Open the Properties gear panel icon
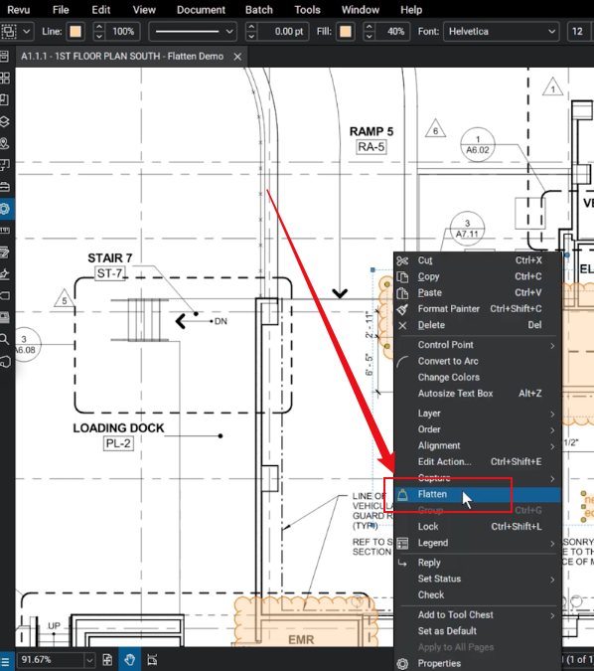The image size is (594, 671). click(4, 209)
